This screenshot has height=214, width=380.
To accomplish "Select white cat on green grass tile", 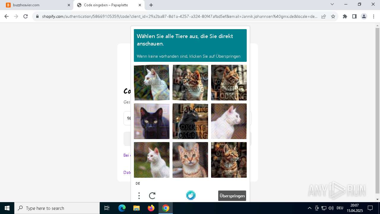I will tap(152, 160).
